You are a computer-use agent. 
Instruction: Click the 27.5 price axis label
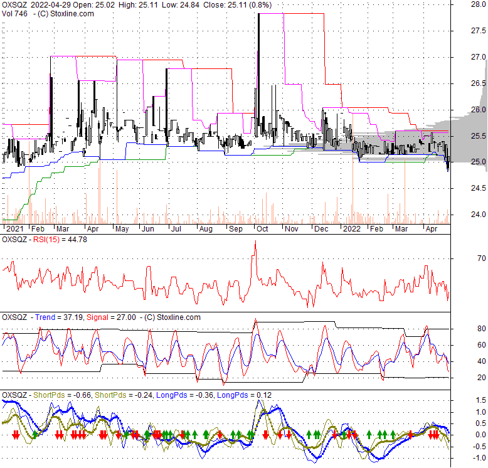478,31
